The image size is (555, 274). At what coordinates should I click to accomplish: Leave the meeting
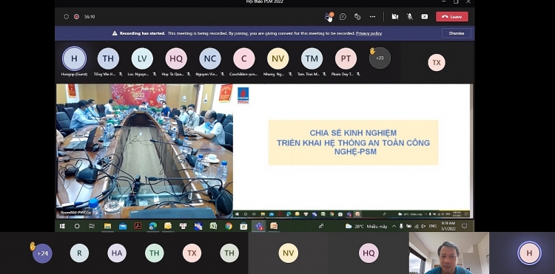[x=452, y=16]
